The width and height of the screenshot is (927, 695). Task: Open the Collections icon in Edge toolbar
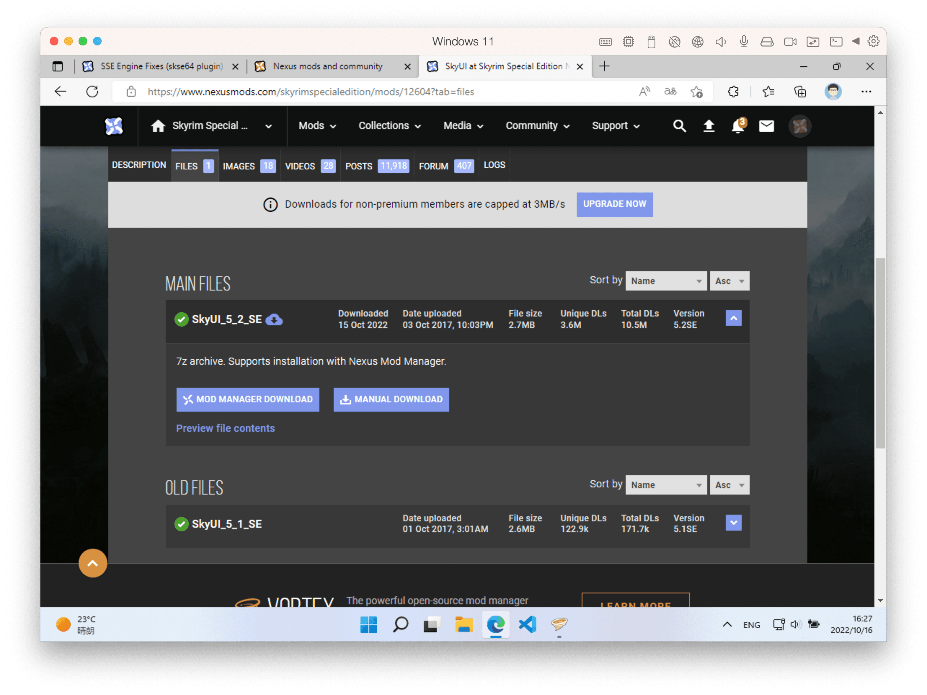pos(800,92)
